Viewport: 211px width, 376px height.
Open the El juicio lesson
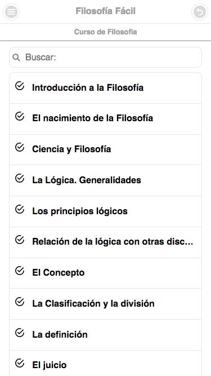pos(106,363)
